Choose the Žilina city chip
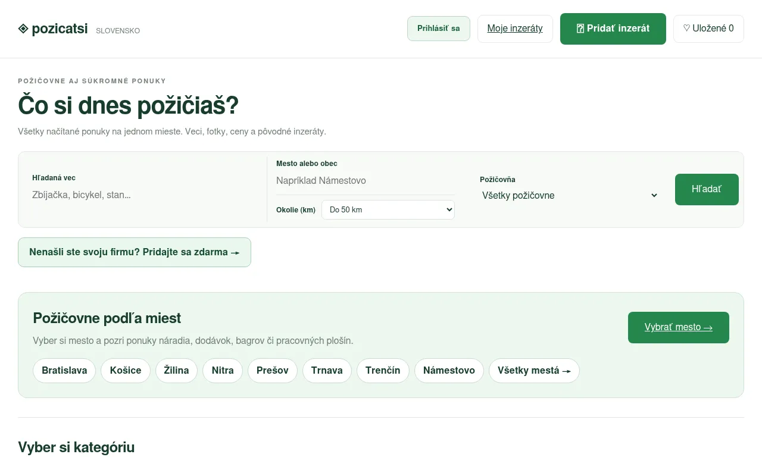The width and height of the screenshot is (762, 476). [177, 371]
